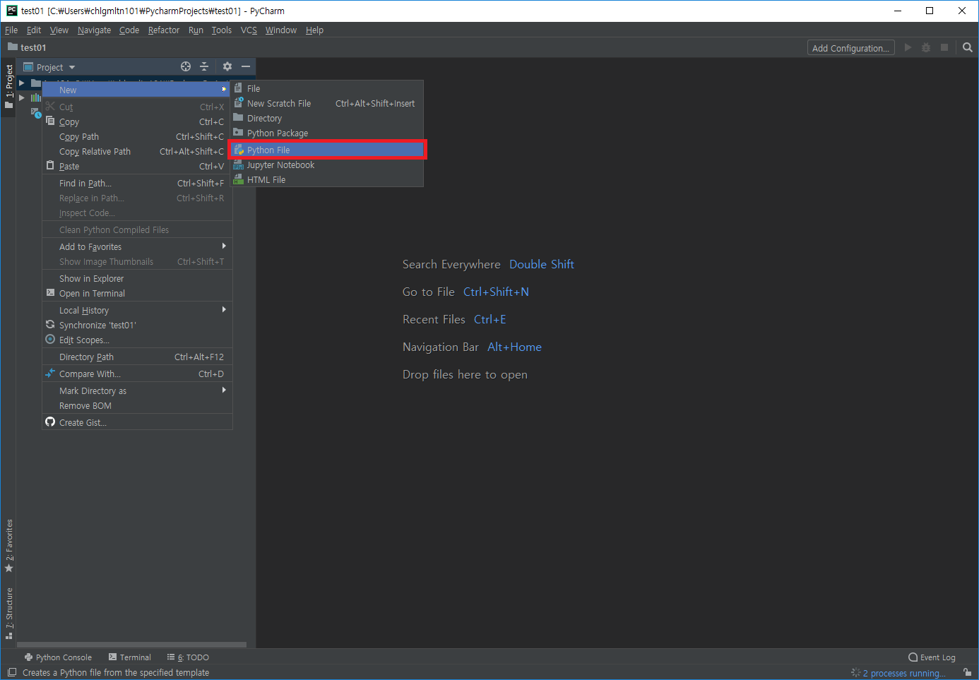Open the Event Log
This screenshot has width=979, height=680.
tap(932, 657)
